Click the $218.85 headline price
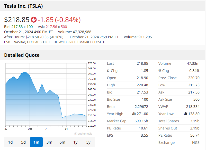This screenshot has width=206, height=150. tap(17, 20)
